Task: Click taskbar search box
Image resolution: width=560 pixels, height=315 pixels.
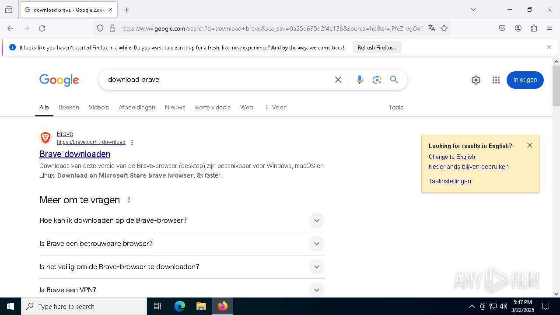Action: pyautogui.click(x=84, y=306)
